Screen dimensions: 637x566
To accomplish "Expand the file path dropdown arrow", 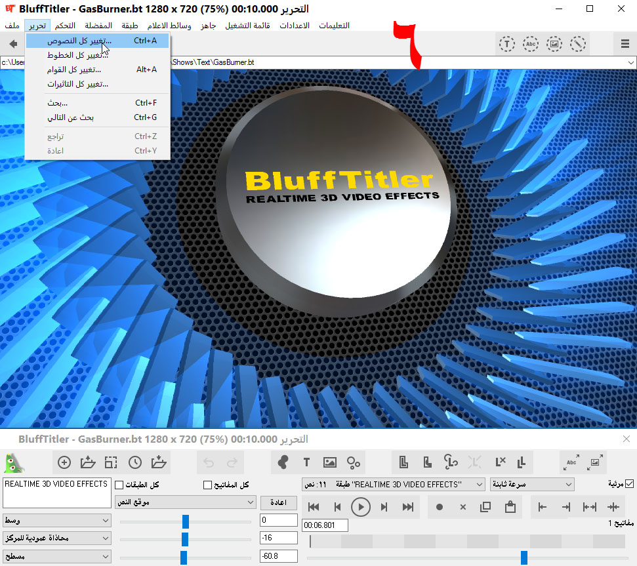I will pos(630,62).
